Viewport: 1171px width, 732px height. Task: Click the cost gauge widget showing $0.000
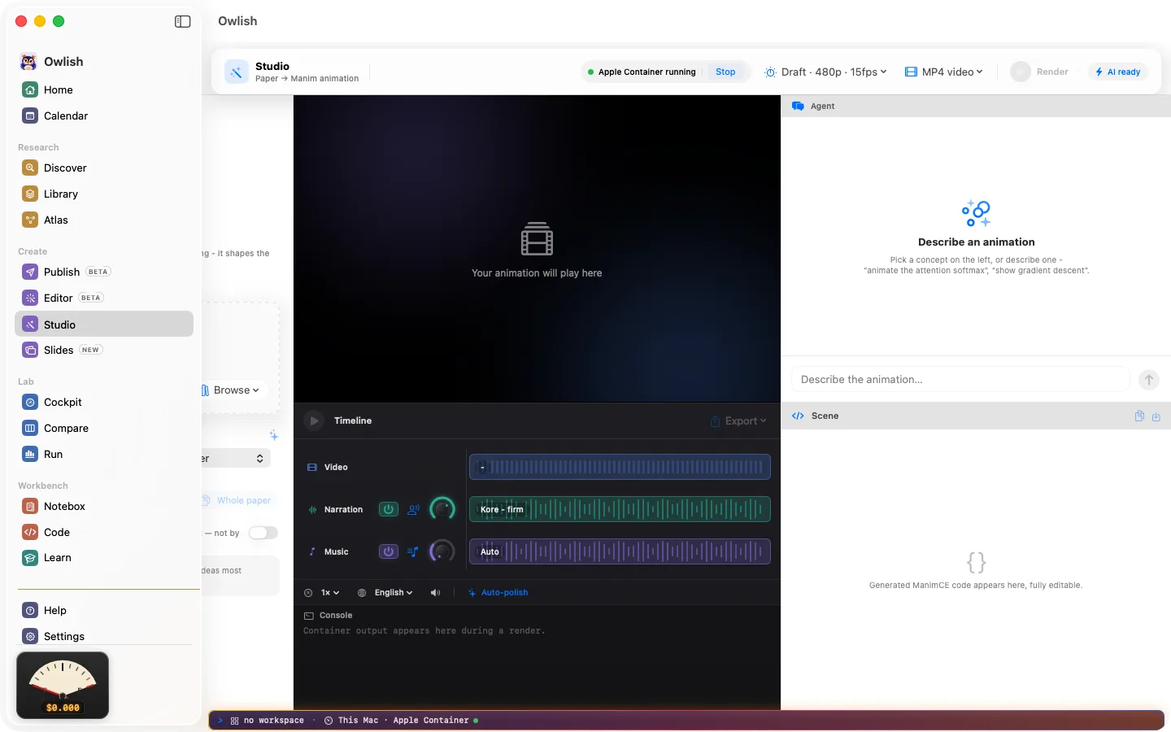[x=63, y=685]
